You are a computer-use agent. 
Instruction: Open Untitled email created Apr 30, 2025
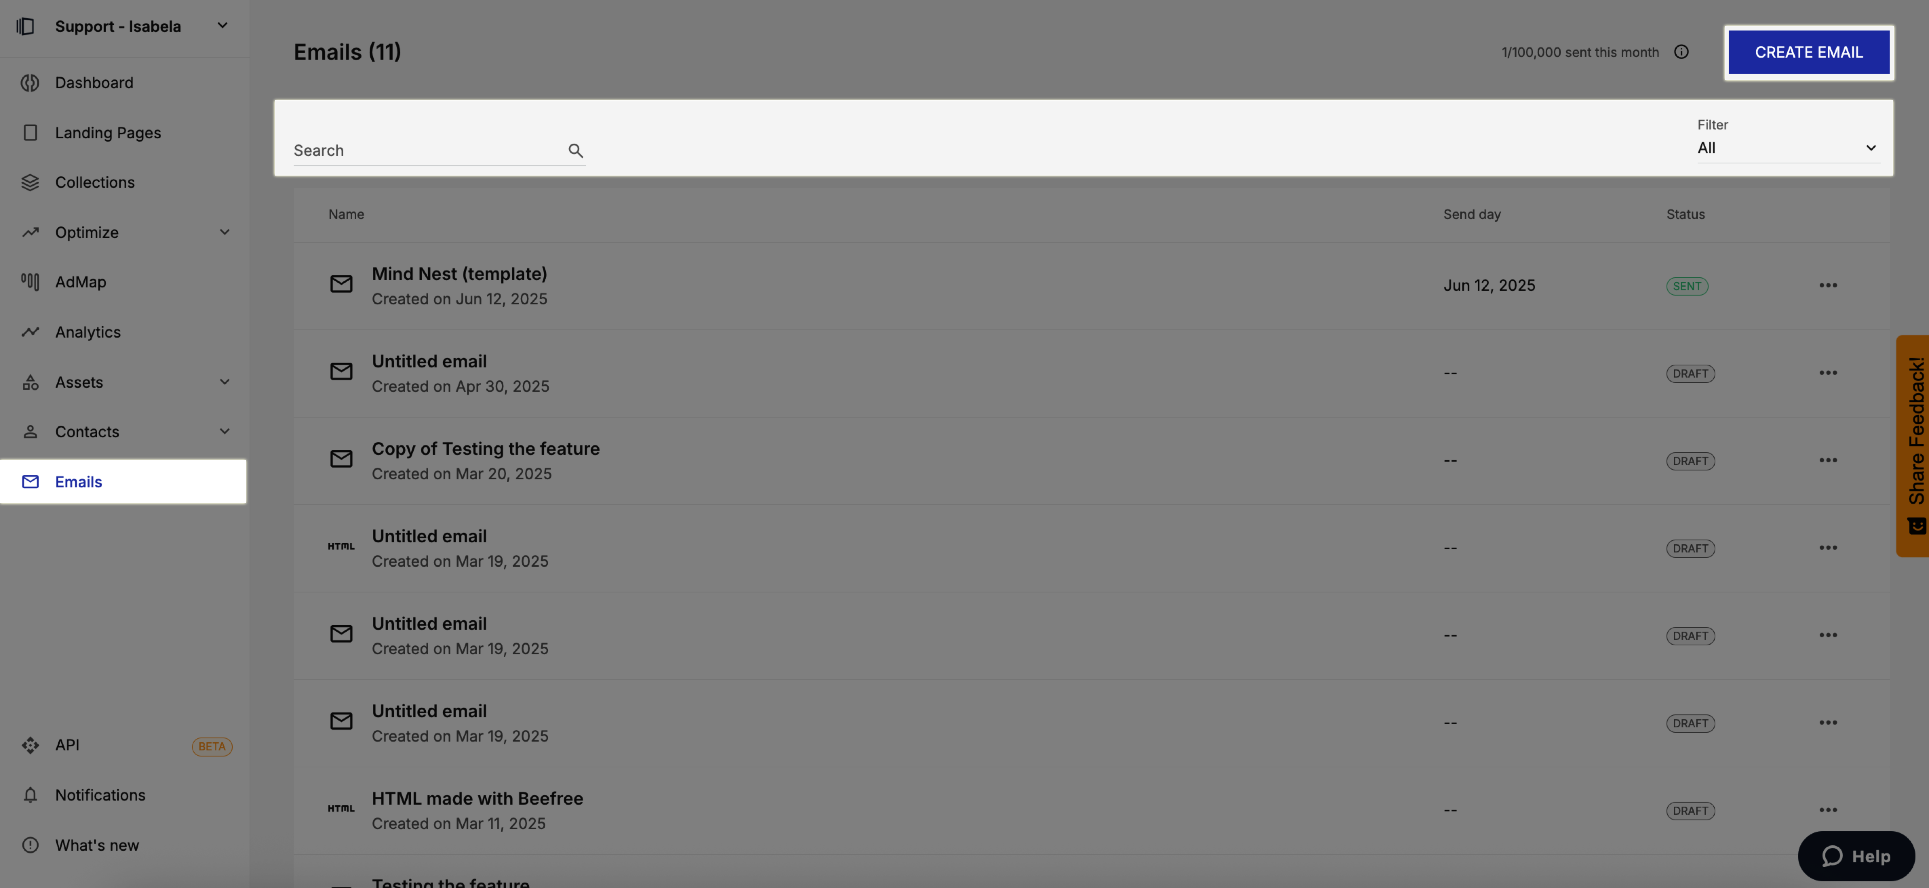429,361
